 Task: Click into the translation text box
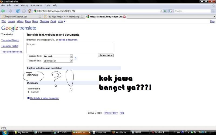tap(70, 48)
